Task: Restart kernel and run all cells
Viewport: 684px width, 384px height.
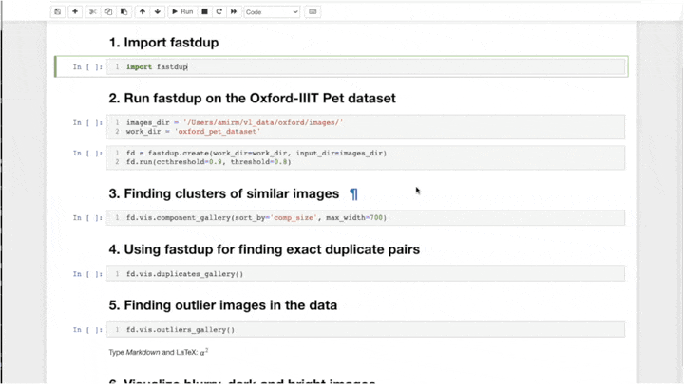Action: click(x=234, y=12)
